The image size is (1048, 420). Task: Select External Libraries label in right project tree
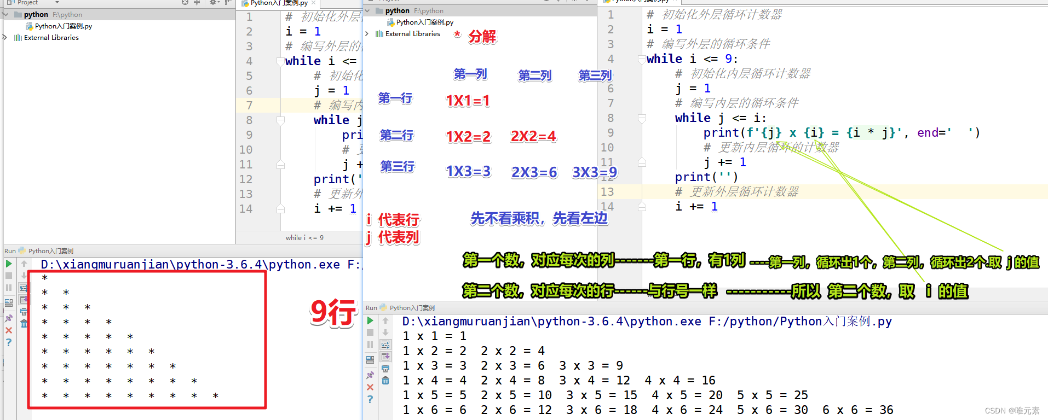pyautogui.click(x=413, y=34)
